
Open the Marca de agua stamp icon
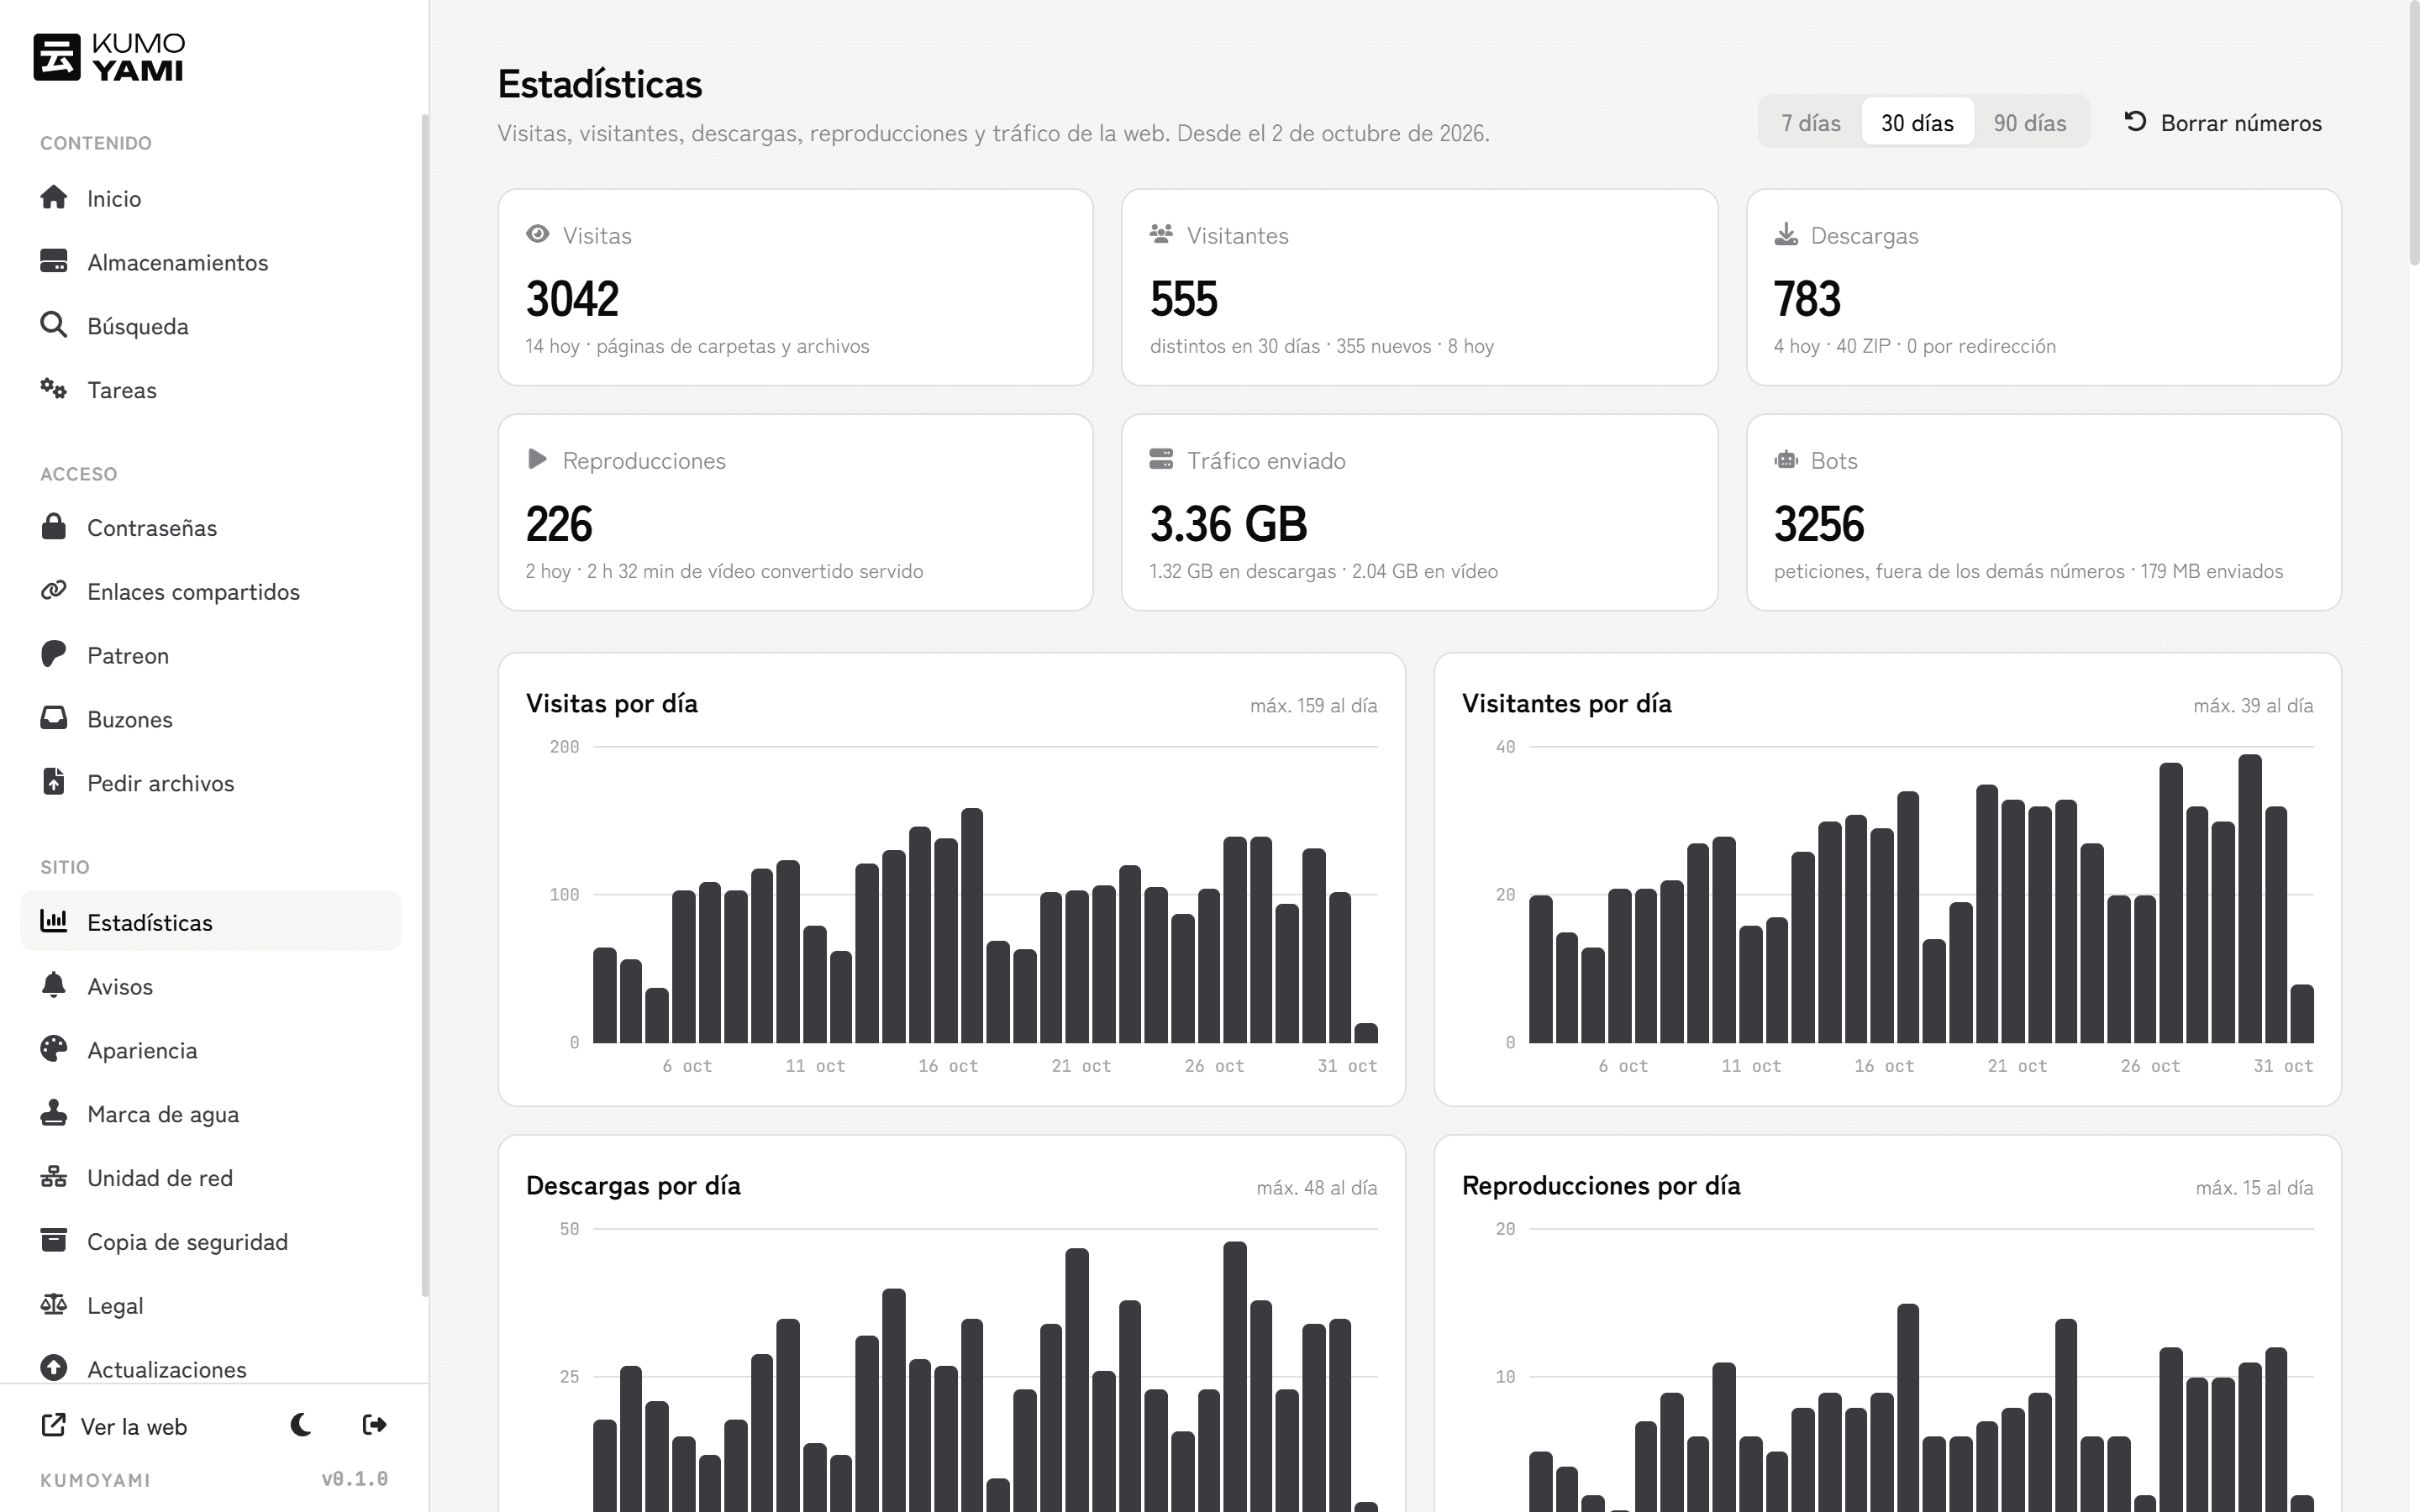(x=54, y=1114)
